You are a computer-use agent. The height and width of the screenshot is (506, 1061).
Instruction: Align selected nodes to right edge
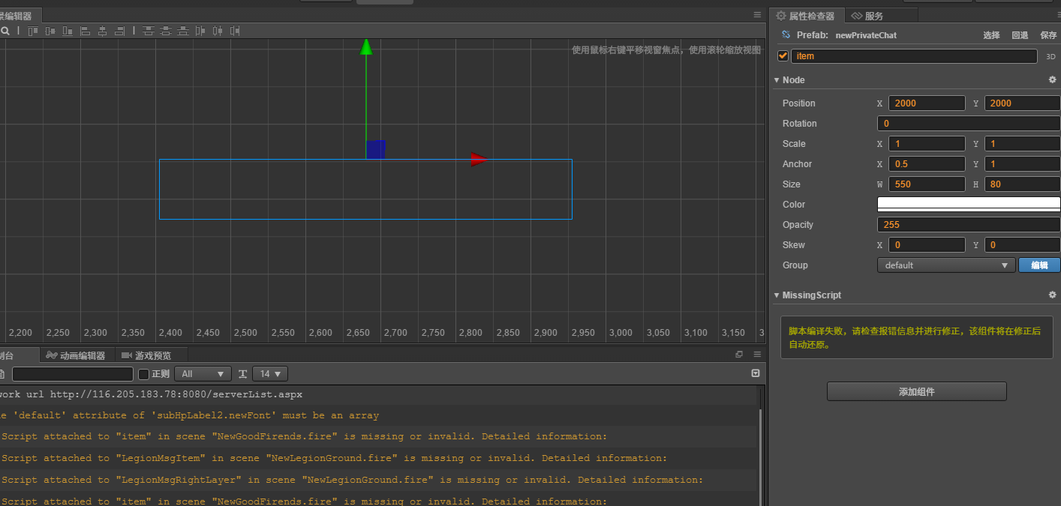pos(119,31)
